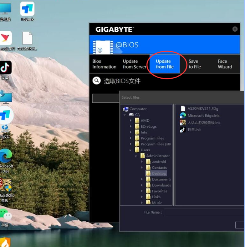245x247 pixels.
Task: Switch to the Bios Information tab
Action: [104, 64]
